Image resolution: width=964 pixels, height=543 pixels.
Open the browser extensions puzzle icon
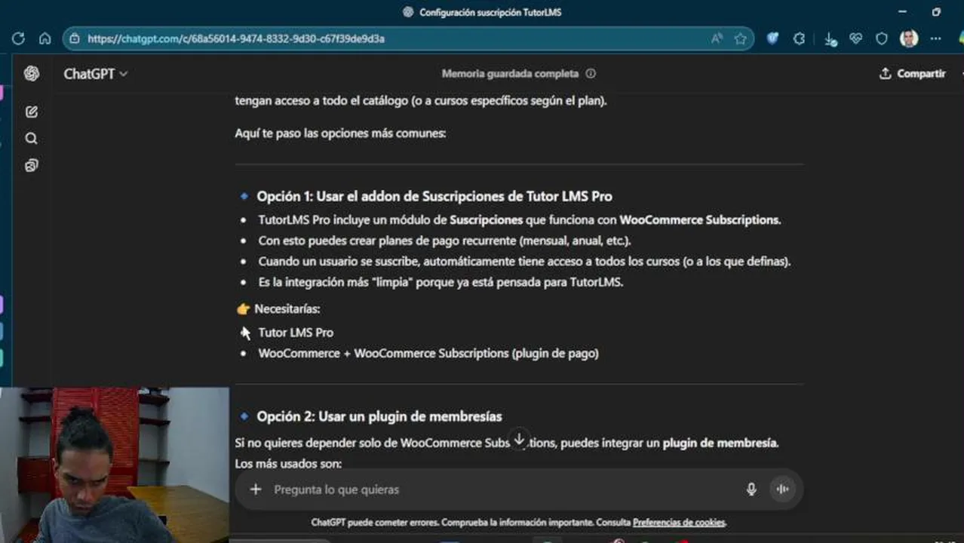tap(800, 38)
